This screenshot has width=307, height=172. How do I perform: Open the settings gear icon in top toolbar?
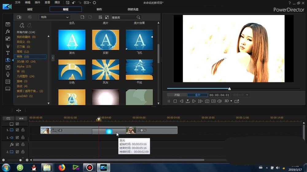[x=94, y=3]
